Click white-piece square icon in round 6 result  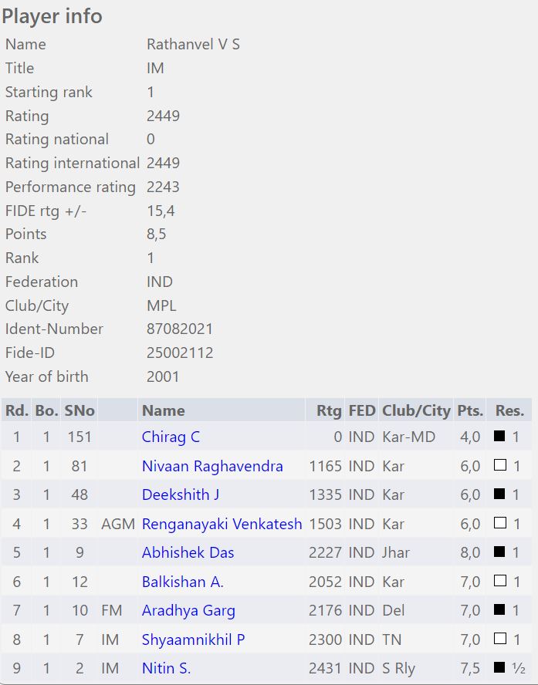(499, 582)
